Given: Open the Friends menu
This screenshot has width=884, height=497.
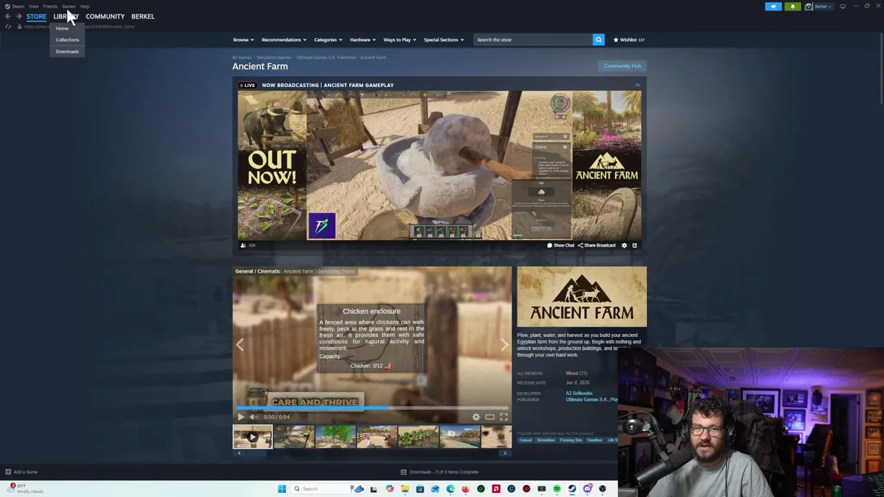Looking at the screenshot, I should (x=50, y=6).
